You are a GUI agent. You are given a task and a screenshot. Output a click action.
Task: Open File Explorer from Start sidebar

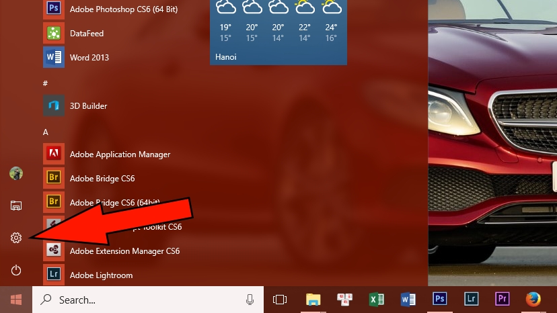[16, 206]
